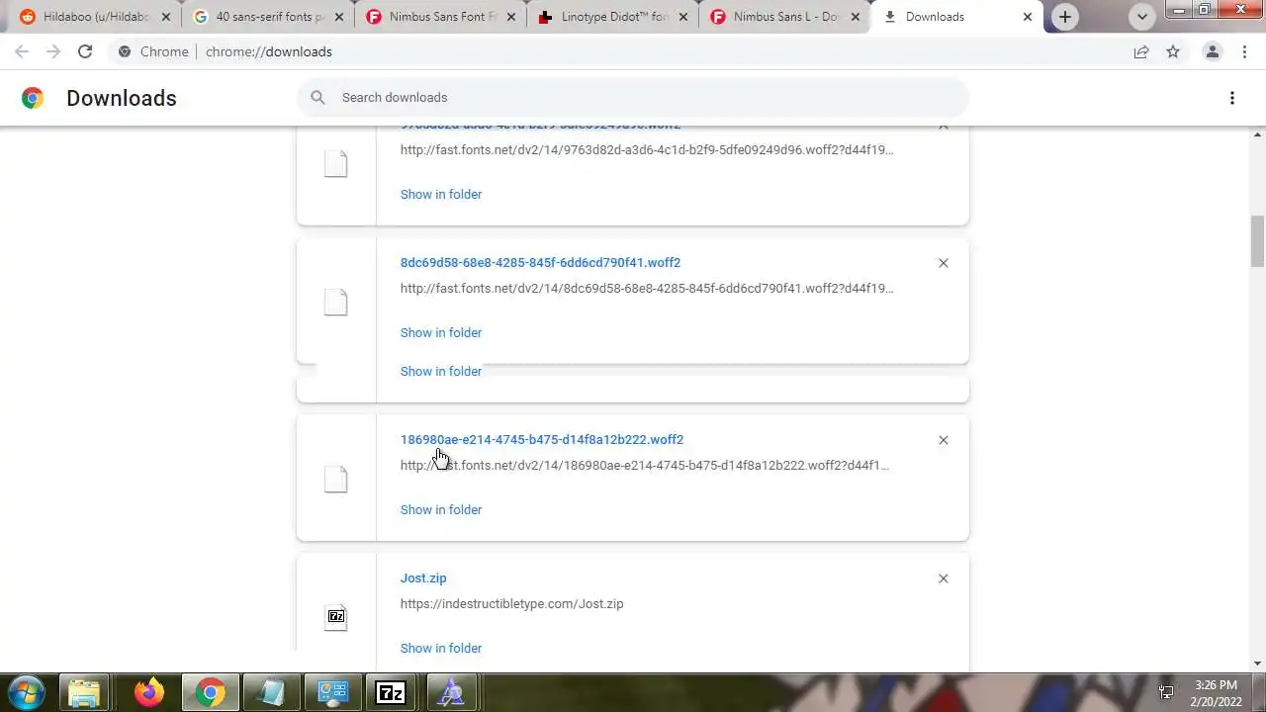Open 7-Zip from taskbar
The width and height of the screenshot is (1266, 712).
point(392,692)
